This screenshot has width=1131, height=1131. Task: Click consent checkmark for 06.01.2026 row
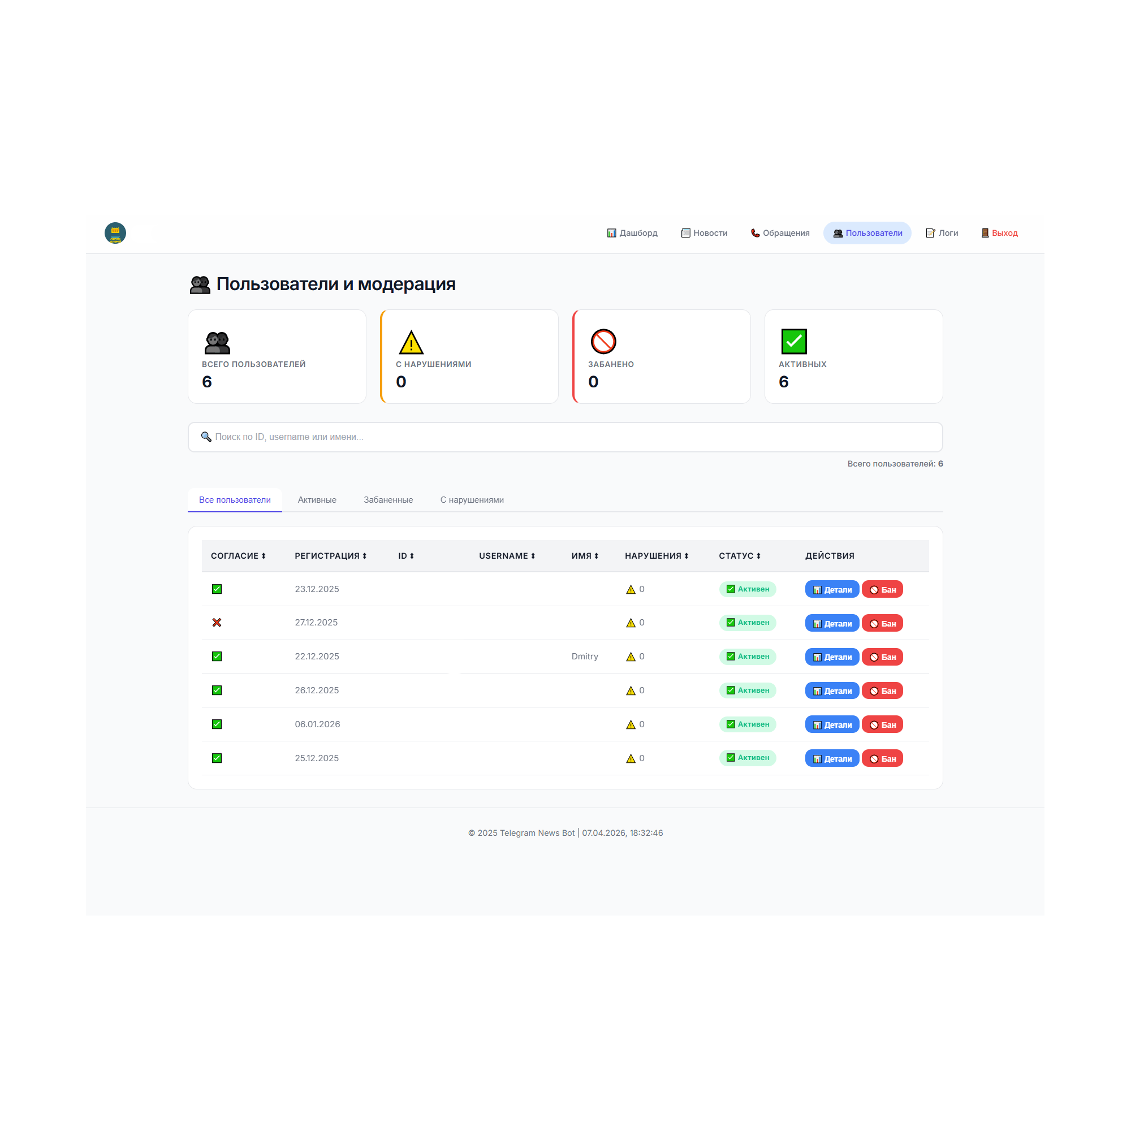pyautogui.click(x=217, y=724)
